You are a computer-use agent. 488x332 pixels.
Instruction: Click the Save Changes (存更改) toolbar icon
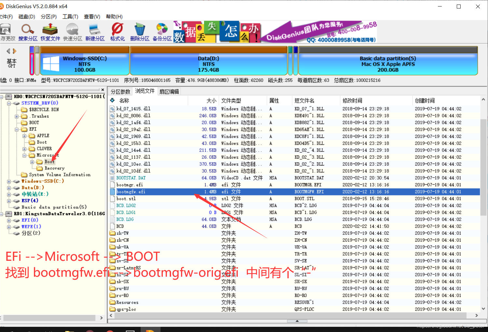pos(7,32)
